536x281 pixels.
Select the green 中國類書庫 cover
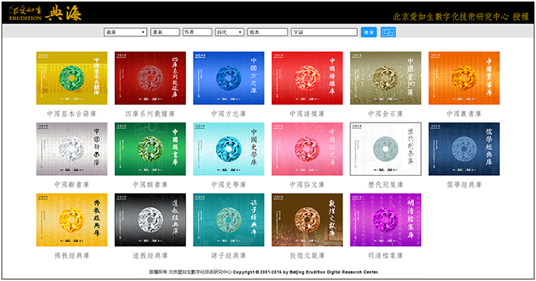pos(151,149)
